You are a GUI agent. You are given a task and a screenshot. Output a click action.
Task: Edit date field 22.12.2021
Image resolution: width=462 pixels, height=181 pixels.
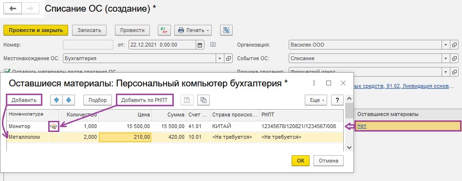pyautogui.click(x=162, y=45)
